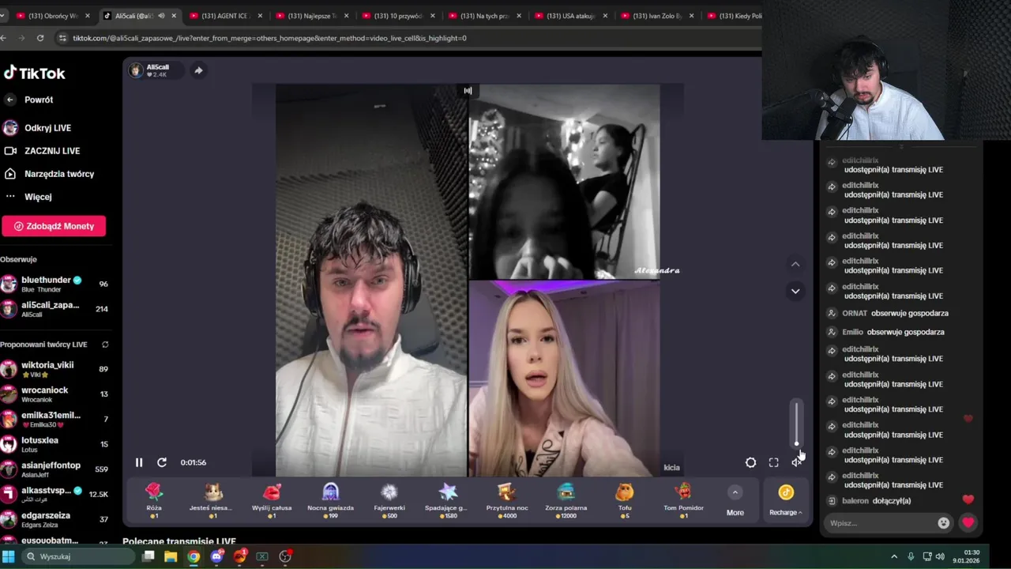Open wrocaniock's suggested live
This screenshot has height=569, width=1011.
[54, 394]
